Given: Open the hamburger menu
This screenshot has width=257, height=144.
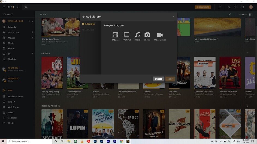Looking at the screenshot, I should pyautogui.click(x=4, y=7).
